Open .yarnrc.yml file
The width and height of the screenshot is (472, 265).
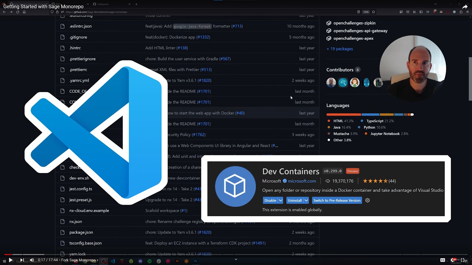(79, 81)
